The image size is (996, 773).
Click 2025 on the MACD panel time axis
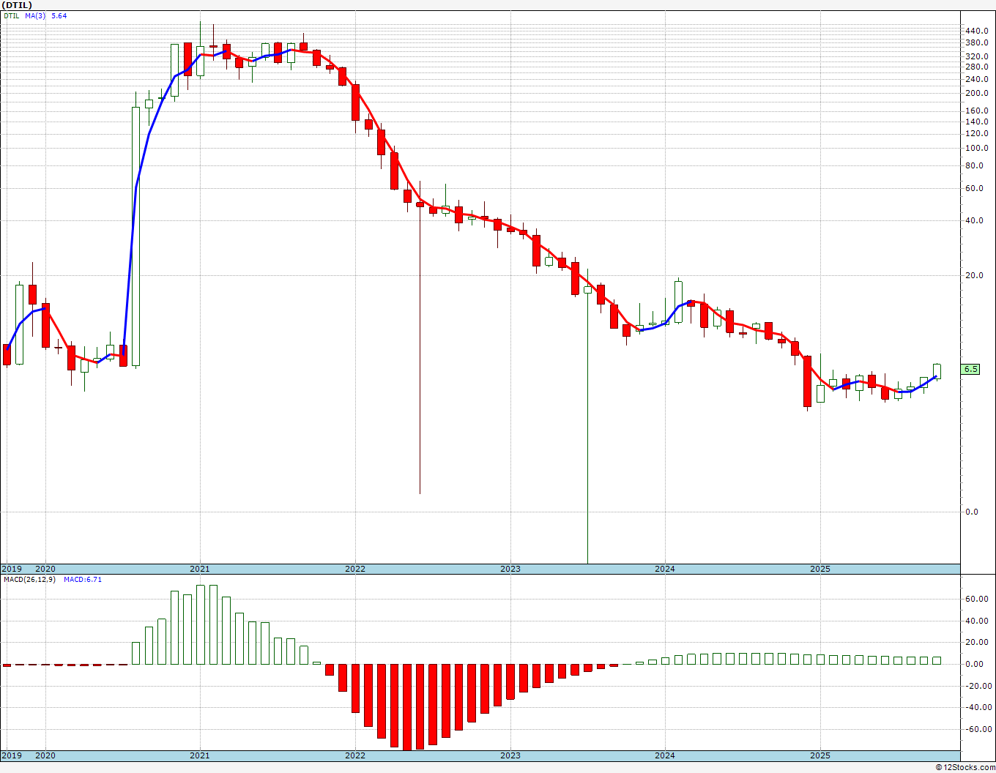click(x=820, y=755)
